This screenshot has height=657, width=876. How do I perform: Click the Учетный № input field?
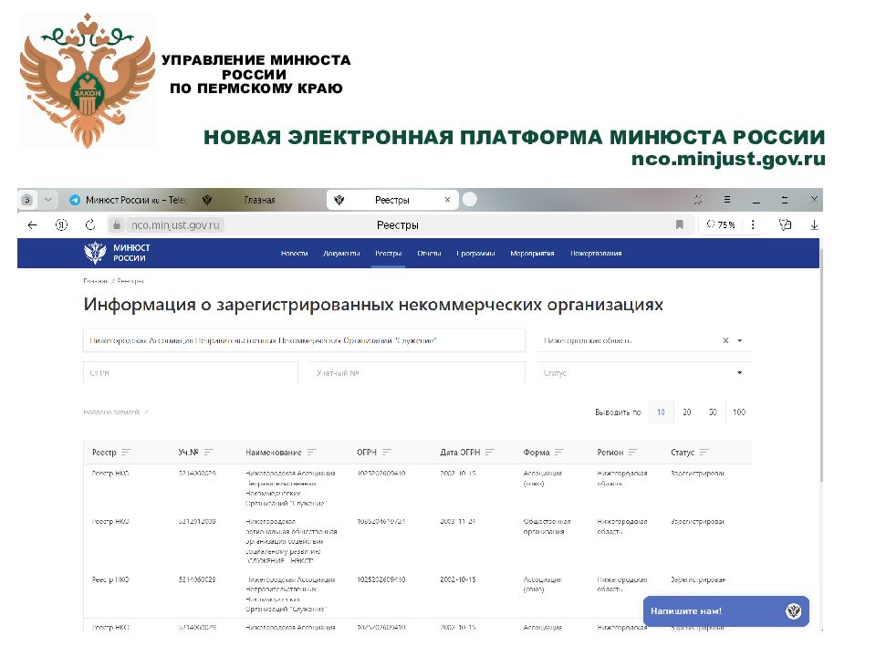(417, 372)
